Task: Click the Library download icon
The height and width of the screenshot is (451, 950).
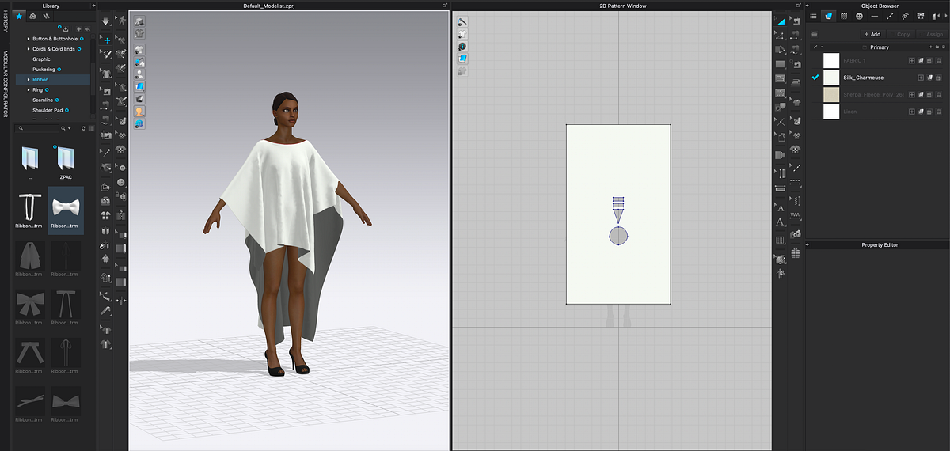Action: (x=66, y=29)
